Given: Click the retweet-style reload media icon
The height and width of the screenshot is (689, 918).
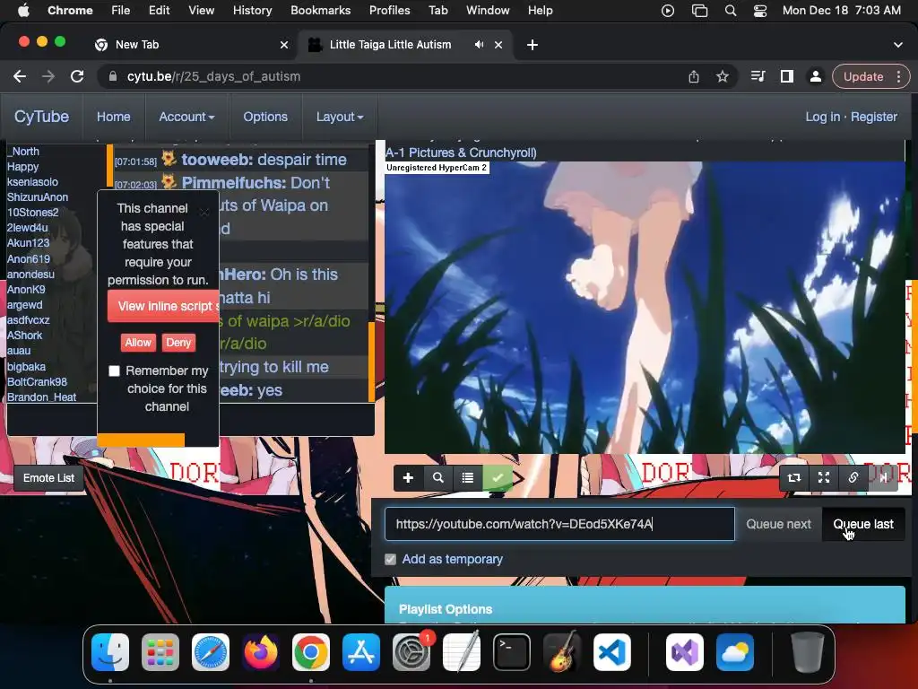Looking at the screenshot, I should 794,478.
